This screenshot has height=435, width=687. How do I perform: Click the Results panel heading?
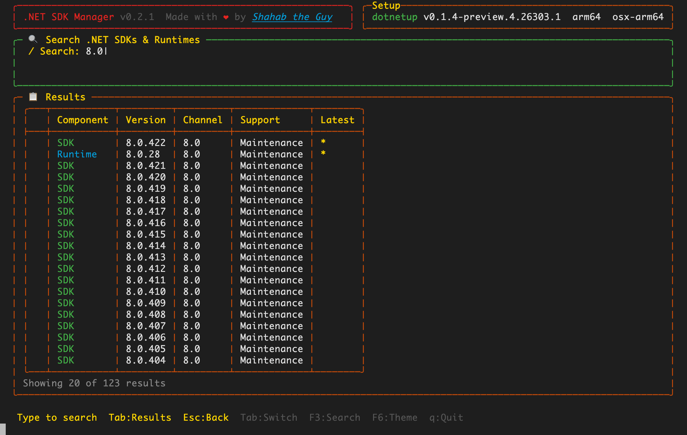point(66,97)
